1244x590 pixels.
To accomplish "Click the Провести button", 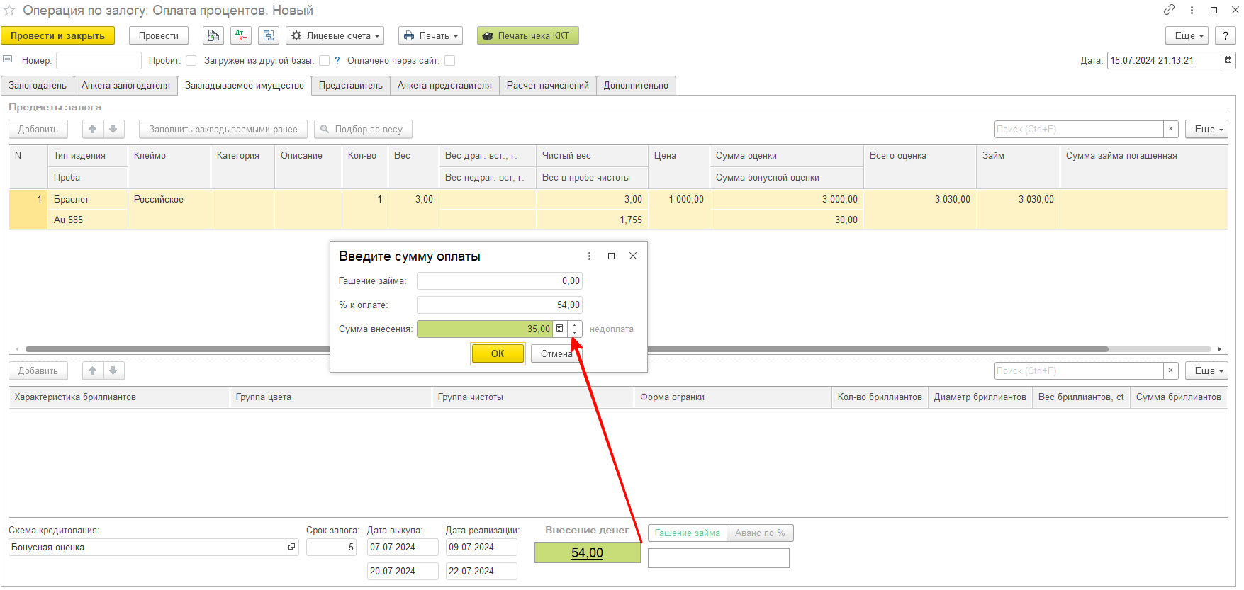I will coord(159,35).
